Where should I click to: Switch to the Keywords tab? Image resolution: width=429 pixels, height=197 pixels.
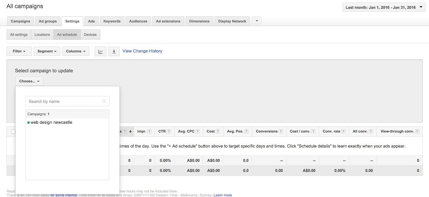112,21
